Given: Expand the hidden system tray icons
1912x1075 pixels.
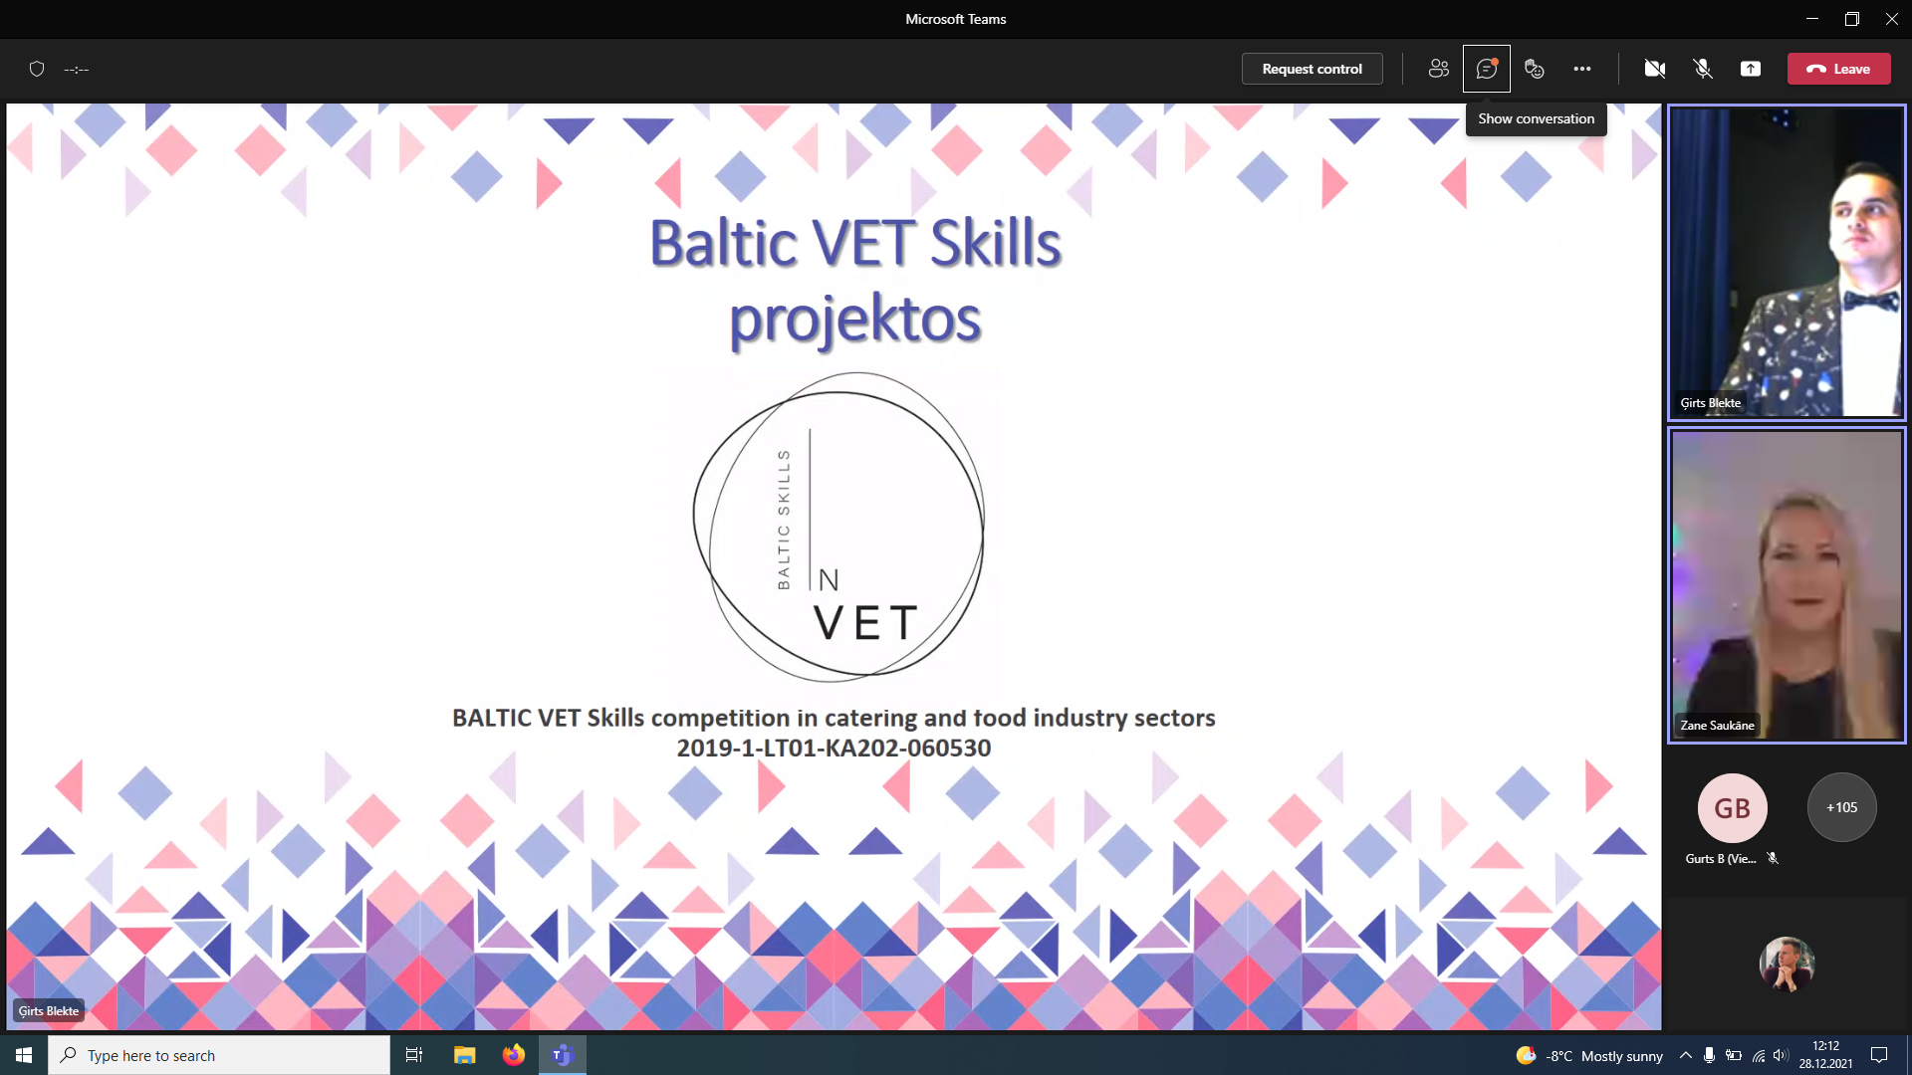Looking at the screenshot, I should click(x=1685, y=1055).
